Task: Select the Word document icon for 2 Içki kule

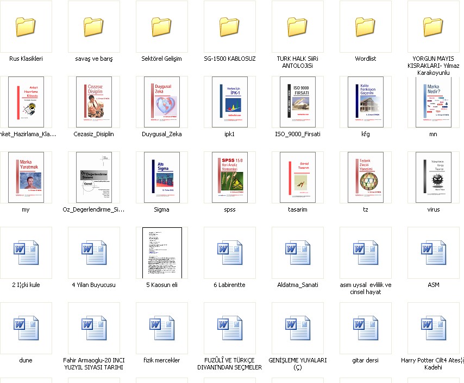Action: (26, 252)
